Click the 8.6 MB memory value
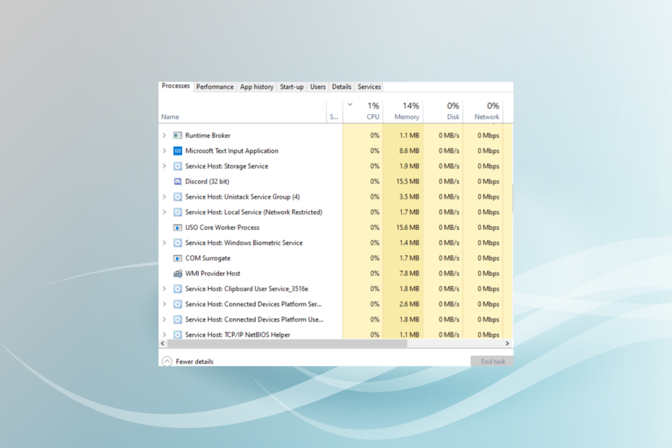Screen dimensions: 672x448 (x=409, y=151)
